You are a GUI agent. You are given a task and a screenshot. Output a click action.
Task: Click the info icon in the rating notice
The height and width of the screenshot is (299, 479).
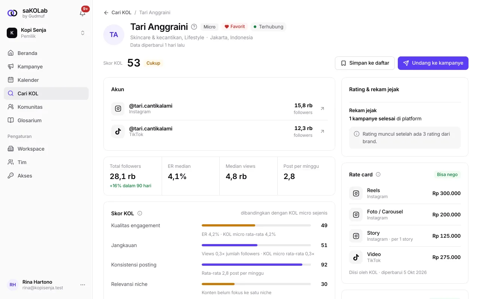(357, 134)
